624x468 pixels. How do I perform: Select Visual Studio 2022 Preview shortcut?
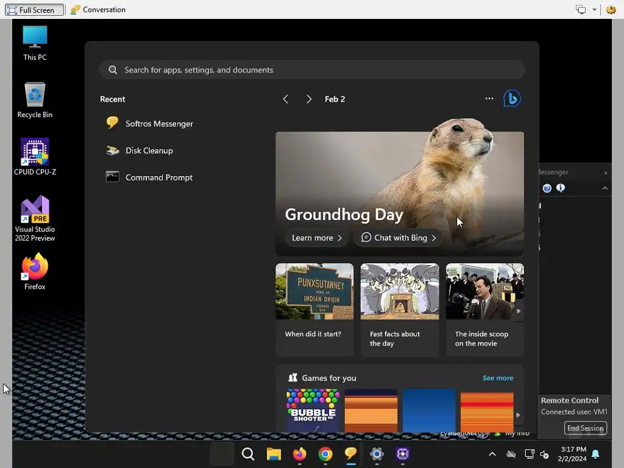(35, 219)
